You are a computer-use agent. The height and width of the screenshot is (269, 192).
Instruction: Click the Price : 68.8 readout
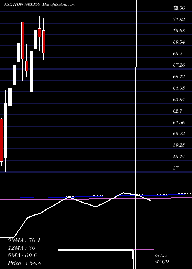click(x=24, y=263)
